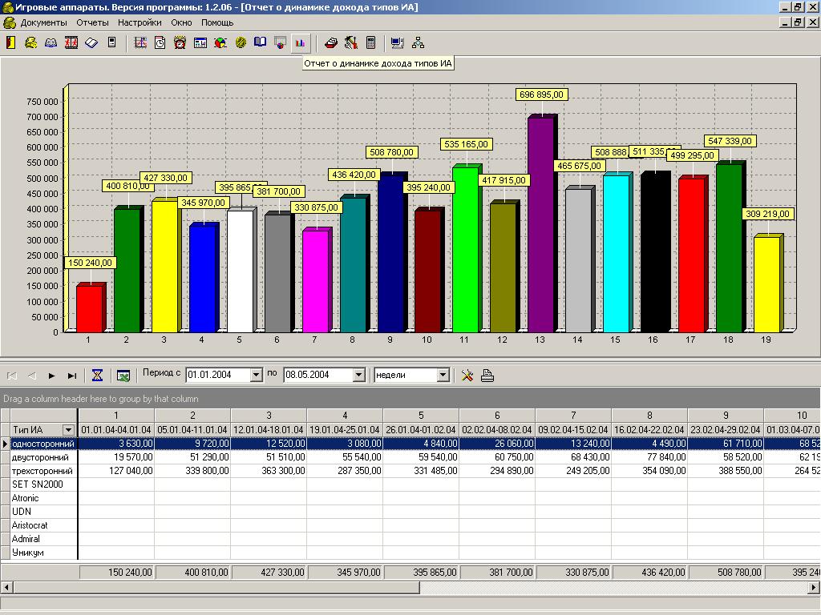The height and width of the screenshot is (615, 821).
Task: Click the yellow percent coin icon
Action: [x=241, y=43]
